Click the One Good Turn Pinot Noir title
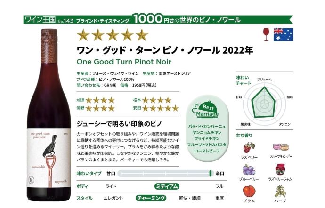 click(x=124, y=62)
